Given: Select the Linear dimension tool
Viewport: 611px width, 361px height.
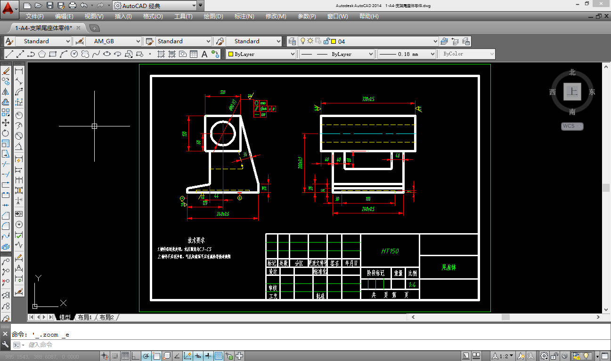Looking at the screenshot, I should pyautogui.click(x=19, y=71).
